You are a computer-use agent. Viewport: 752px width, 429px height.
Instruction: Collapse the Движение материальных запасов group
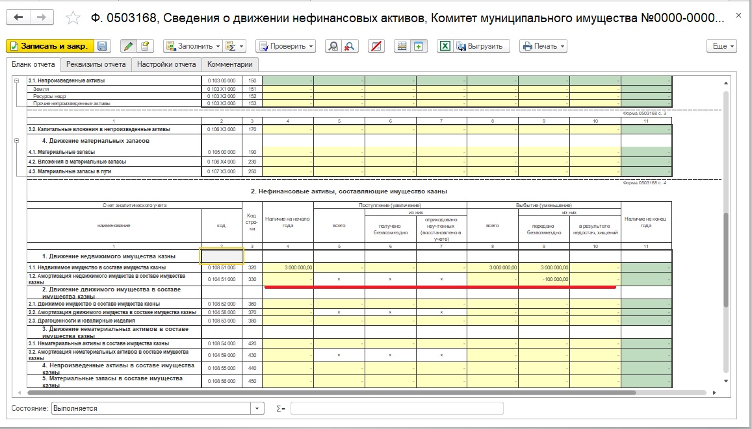click(x=16, y=140)
